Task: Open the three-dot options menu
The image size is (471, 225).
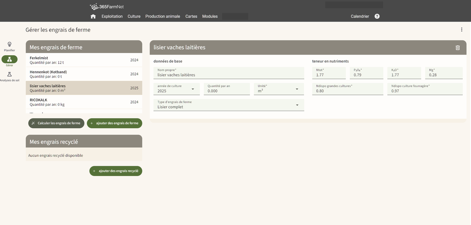Action: tap(462, 30)
